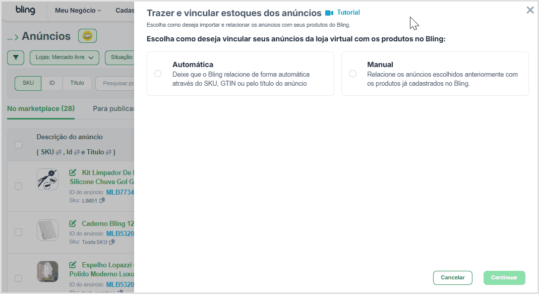The width and height of the screenshot is (539, 294).
Task: Click the edit icon for Caderno Bling
Action: (x=73, y=223)
